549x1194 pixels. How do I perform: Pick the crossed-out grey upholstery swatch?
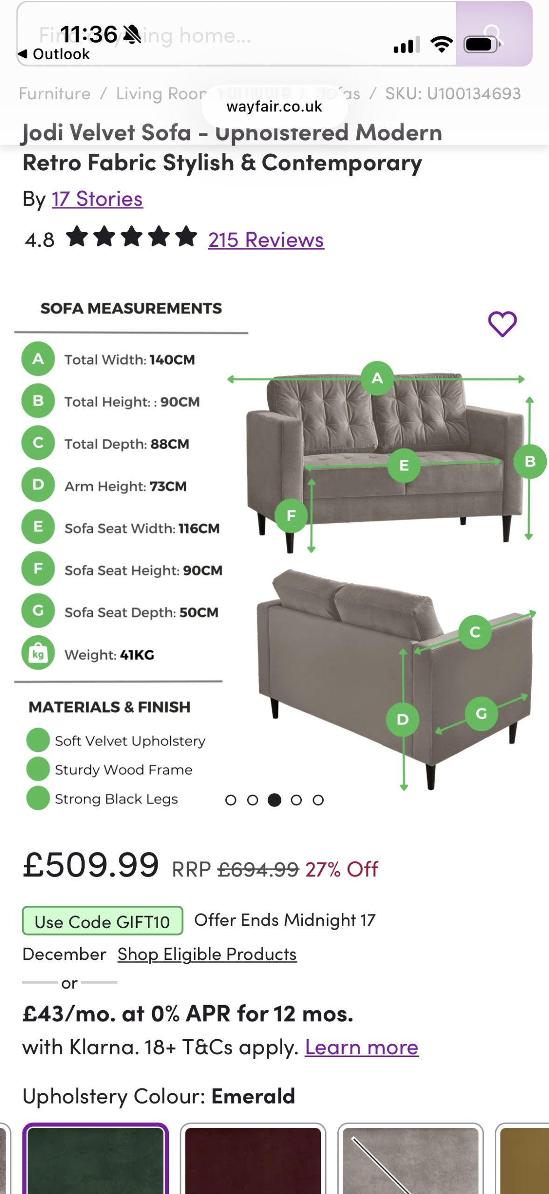(x=410, y=1159)
